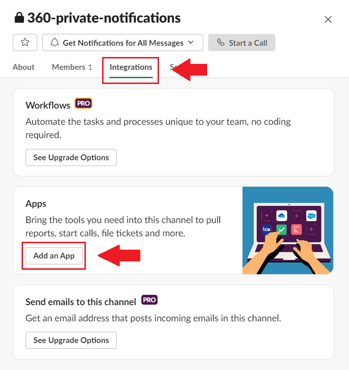The height and width of the screenshot is (370, 349).
Task: Open the Members tab
Action: [72, 67]
